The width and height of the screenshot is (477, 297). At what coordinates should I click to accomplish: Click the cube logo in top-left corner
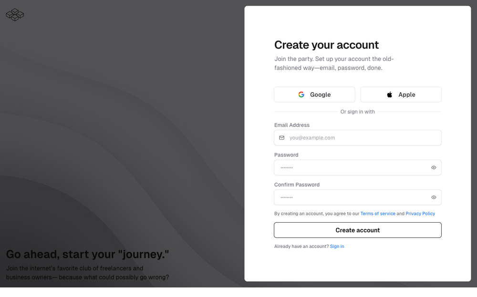(15, 15)
